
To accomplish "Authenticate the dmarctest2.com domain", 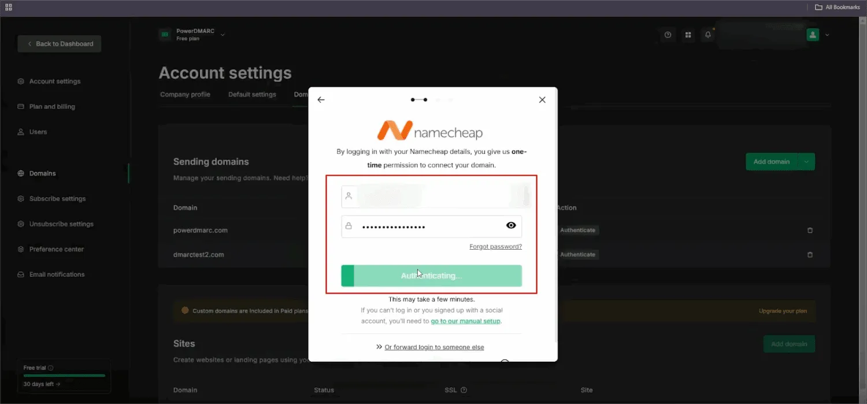I will 577,254.
